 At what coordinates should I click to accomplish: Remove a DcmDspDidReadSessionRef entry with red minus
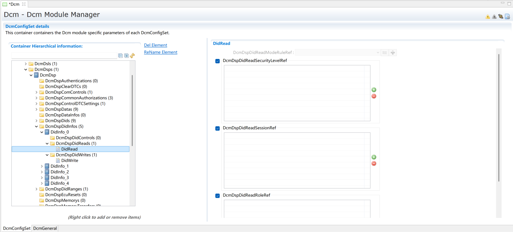point(374,163)
